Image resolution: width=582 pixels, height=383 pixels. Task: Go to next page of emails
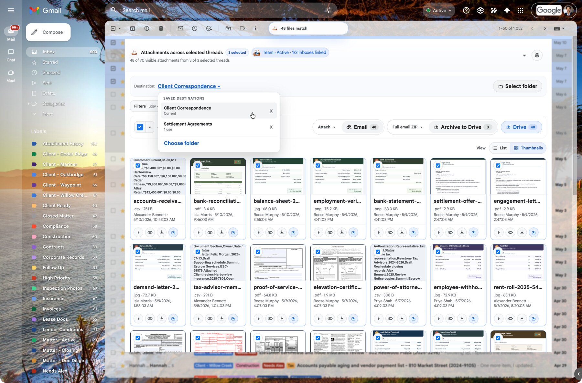(x=545, y=28)
